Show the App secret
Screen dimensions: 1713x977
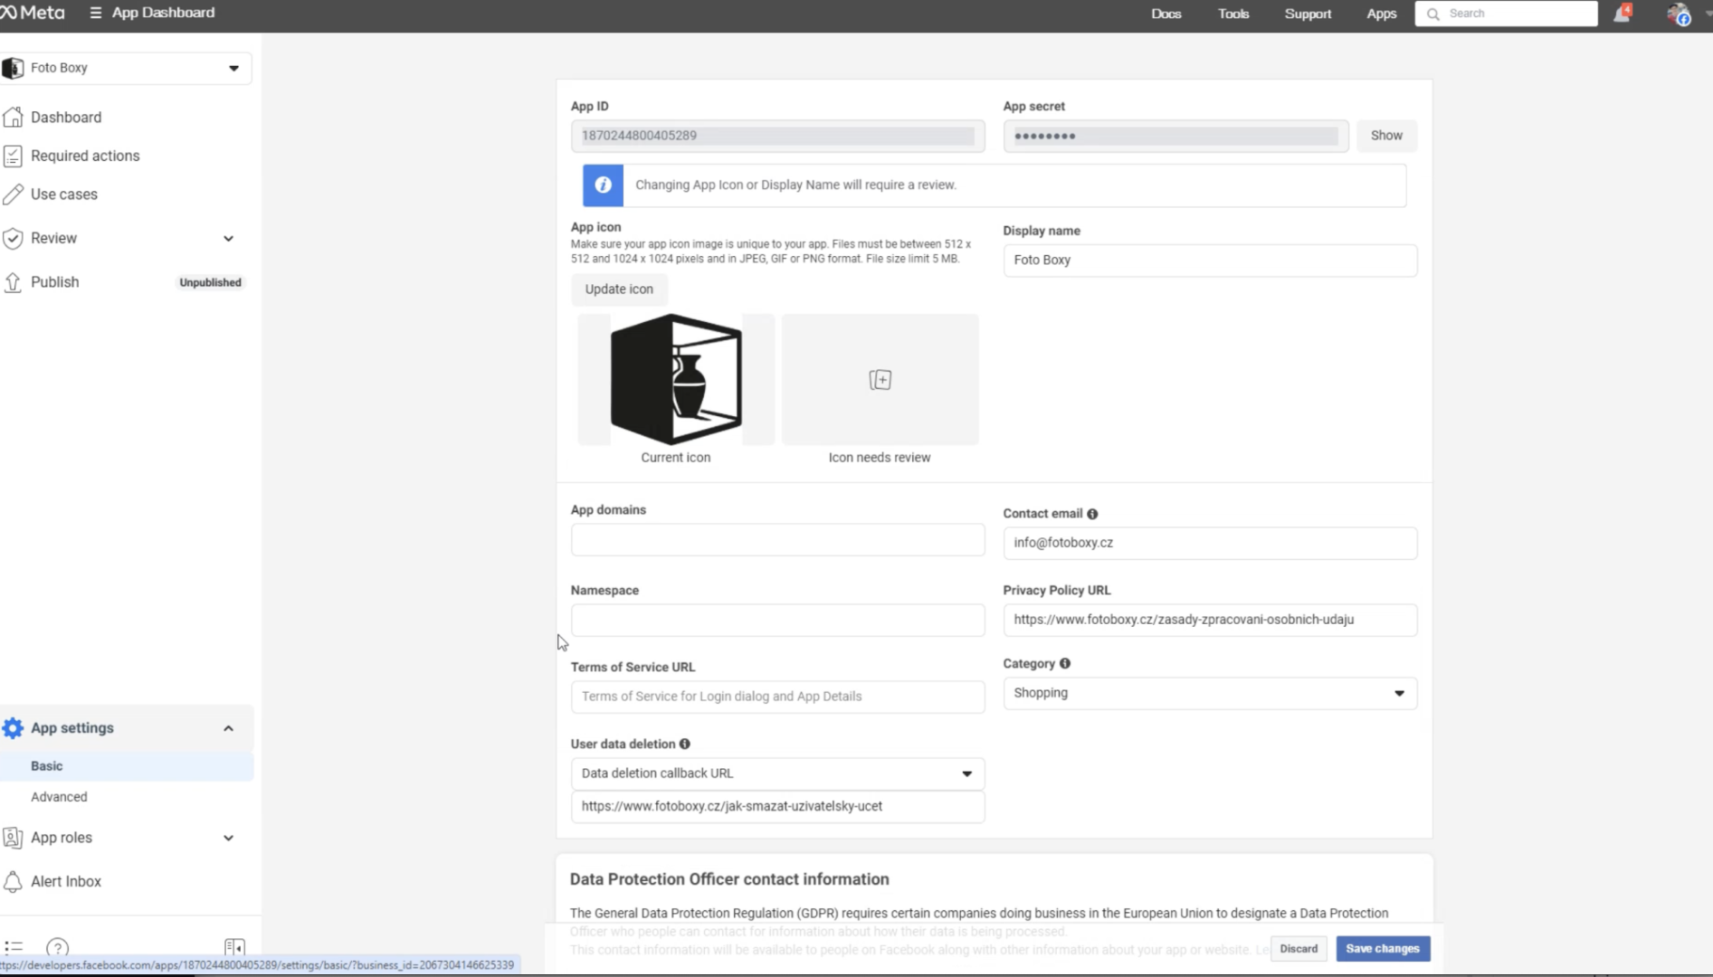(x=1385, y=136)
